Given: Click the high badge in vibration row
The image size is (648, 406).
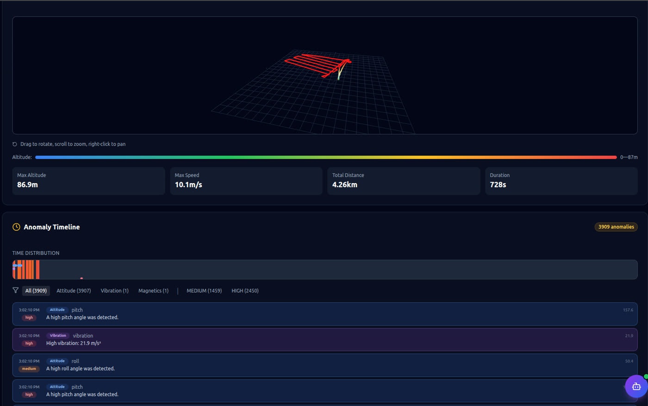Looking at the screenshot, I should pyautogui.click(x=29, y=344).
